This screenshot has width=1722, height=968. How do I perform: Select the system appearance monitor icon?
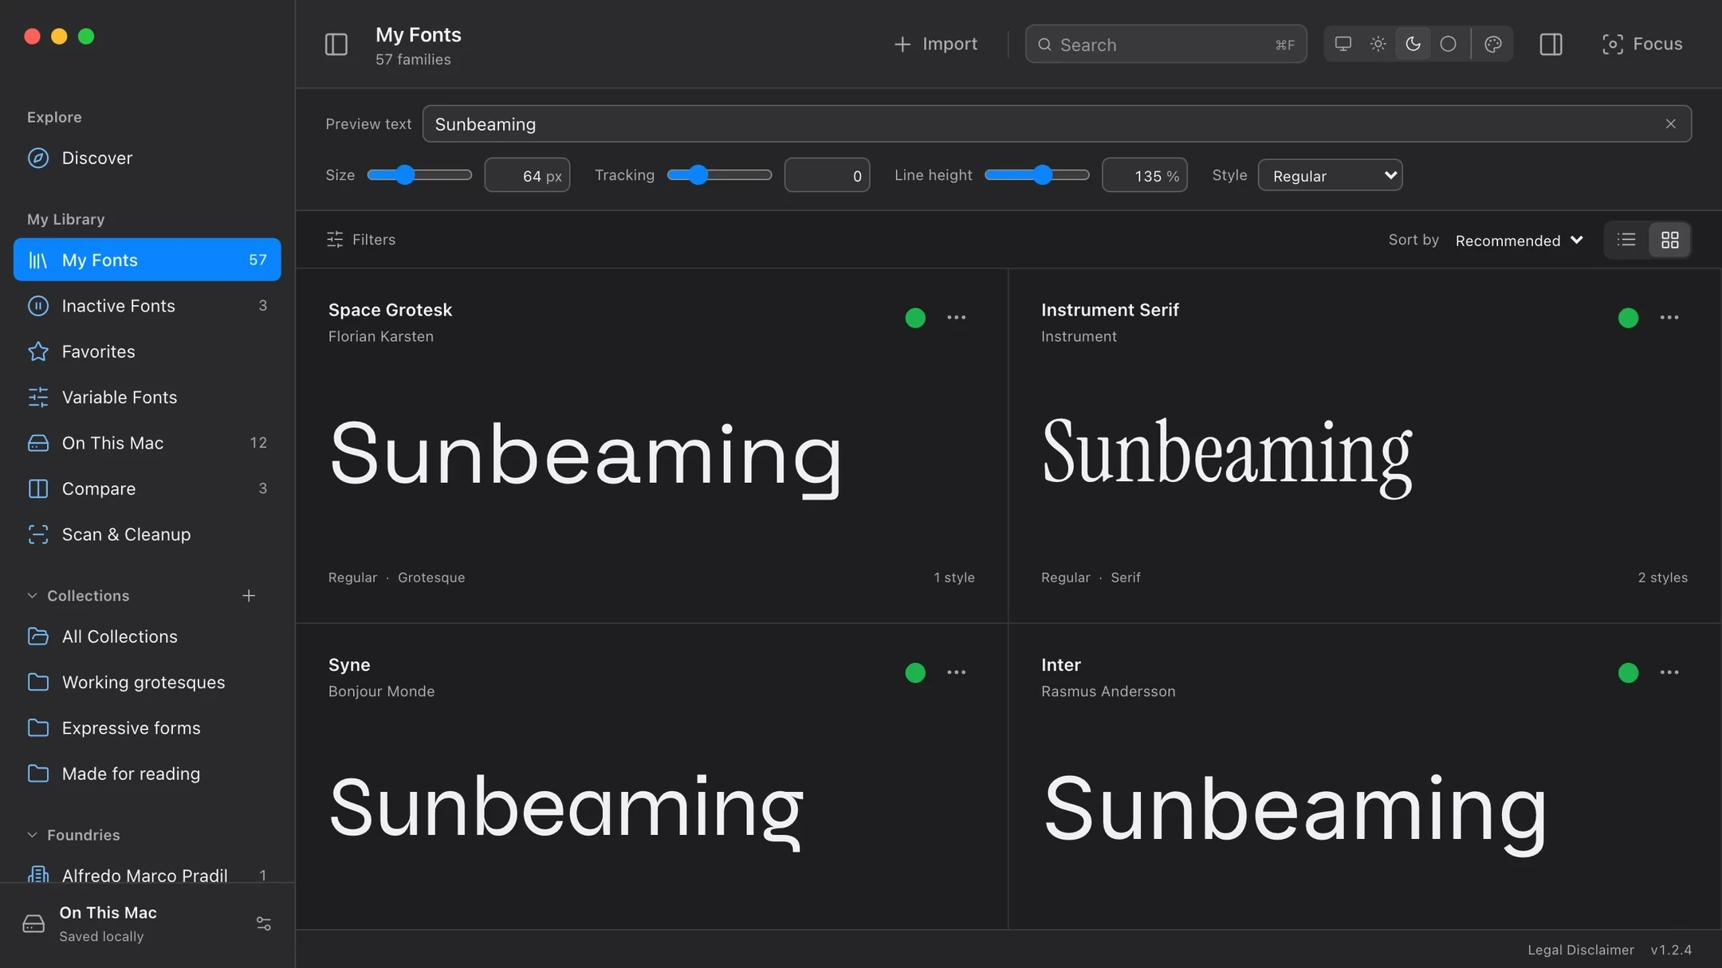1343,44
